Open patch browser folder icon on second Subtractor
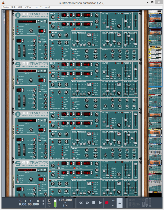 point(42,71)
